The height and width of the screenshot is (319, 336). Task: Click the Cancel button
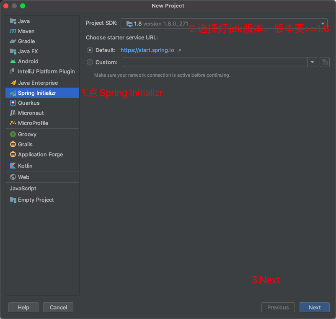click(x=58, y=307)
